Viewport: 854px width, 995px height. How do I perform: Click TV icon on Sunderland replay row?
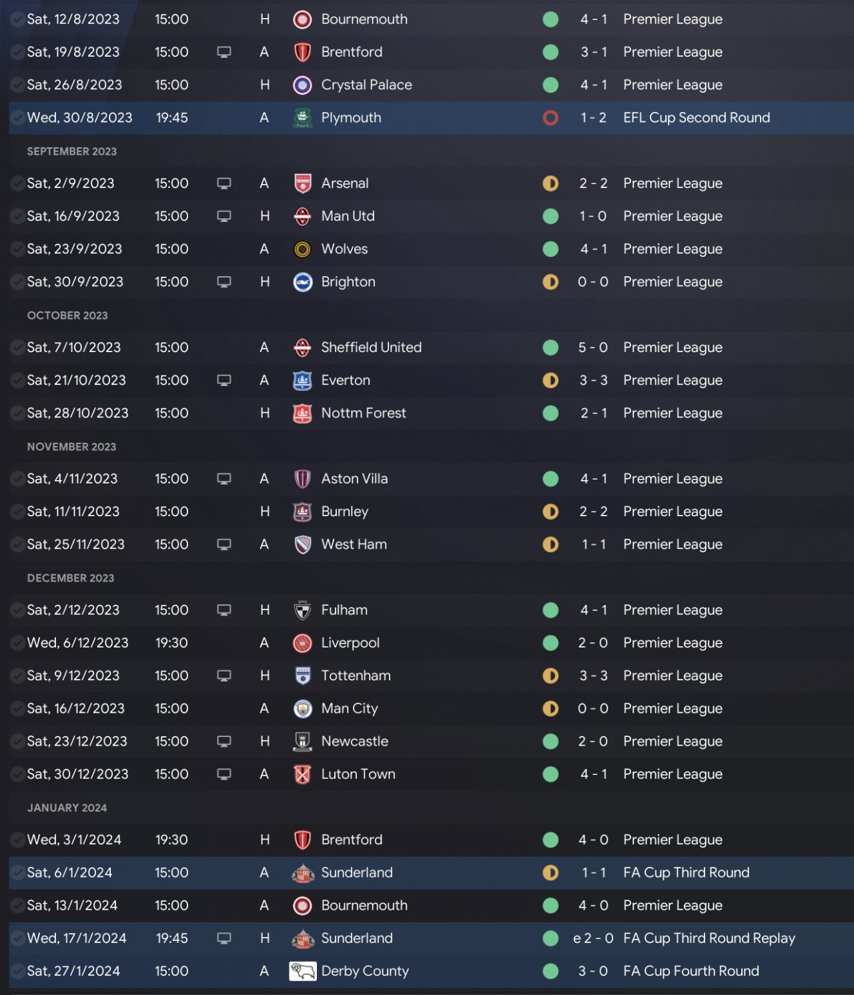(x=224, y=938)
